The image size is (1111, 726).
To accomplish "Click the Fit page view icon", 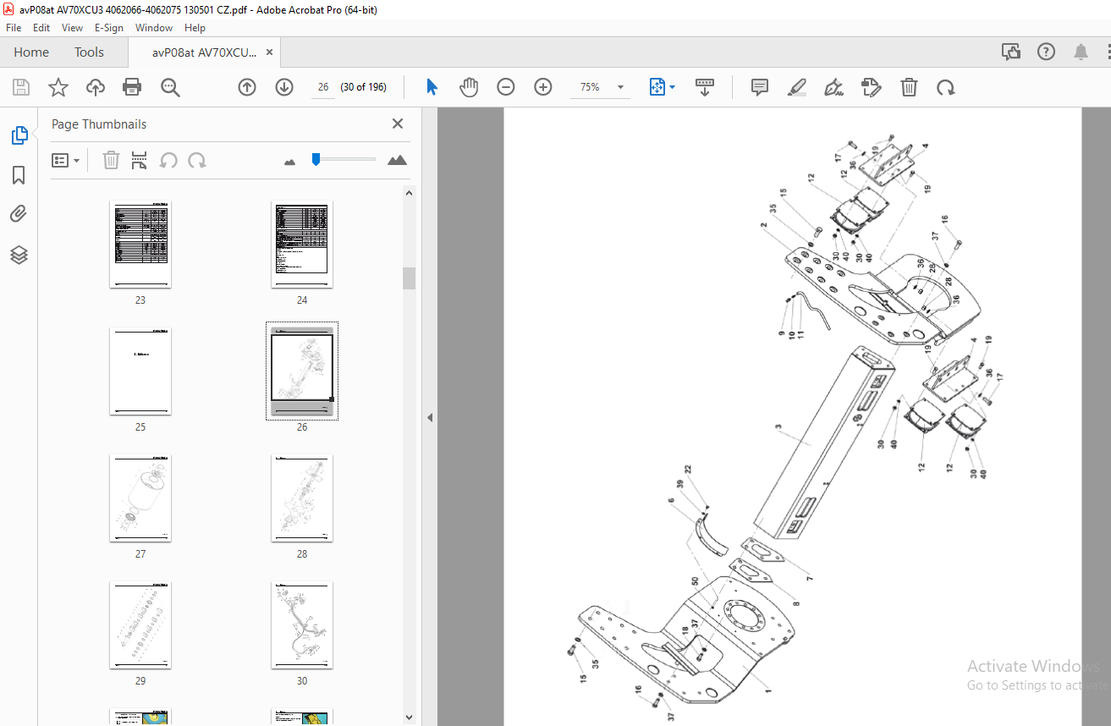I will (x=657, y=87).
